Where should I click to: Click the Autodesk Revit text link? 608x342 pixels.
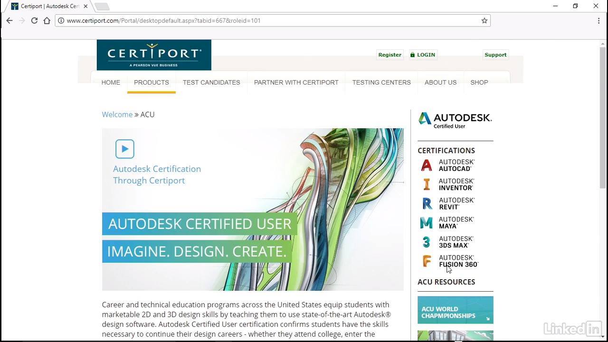pyautogui.click(x=456, y=203)
